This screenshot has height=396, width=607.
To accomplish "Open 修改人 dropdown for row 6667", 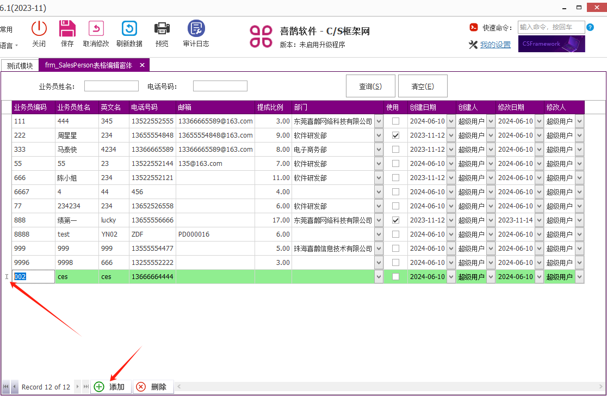I will 579,191.
